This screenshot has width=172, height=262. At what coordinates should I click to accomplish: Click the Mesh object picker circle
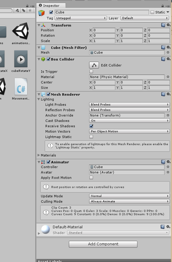[x=168, y=52]
